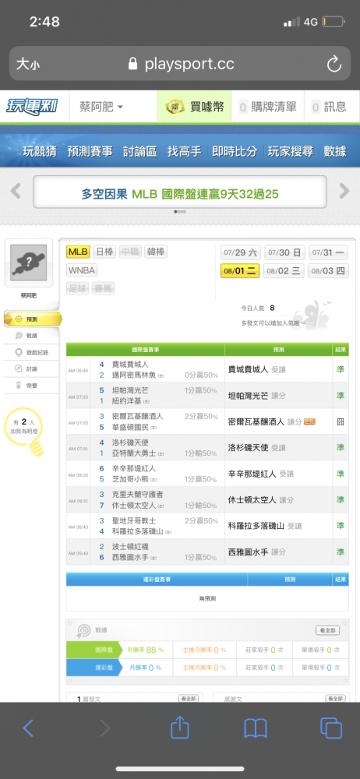Select 預測 in the left sidebar
The width and height of the screenshot is (360, 779).
coord(32,319)
